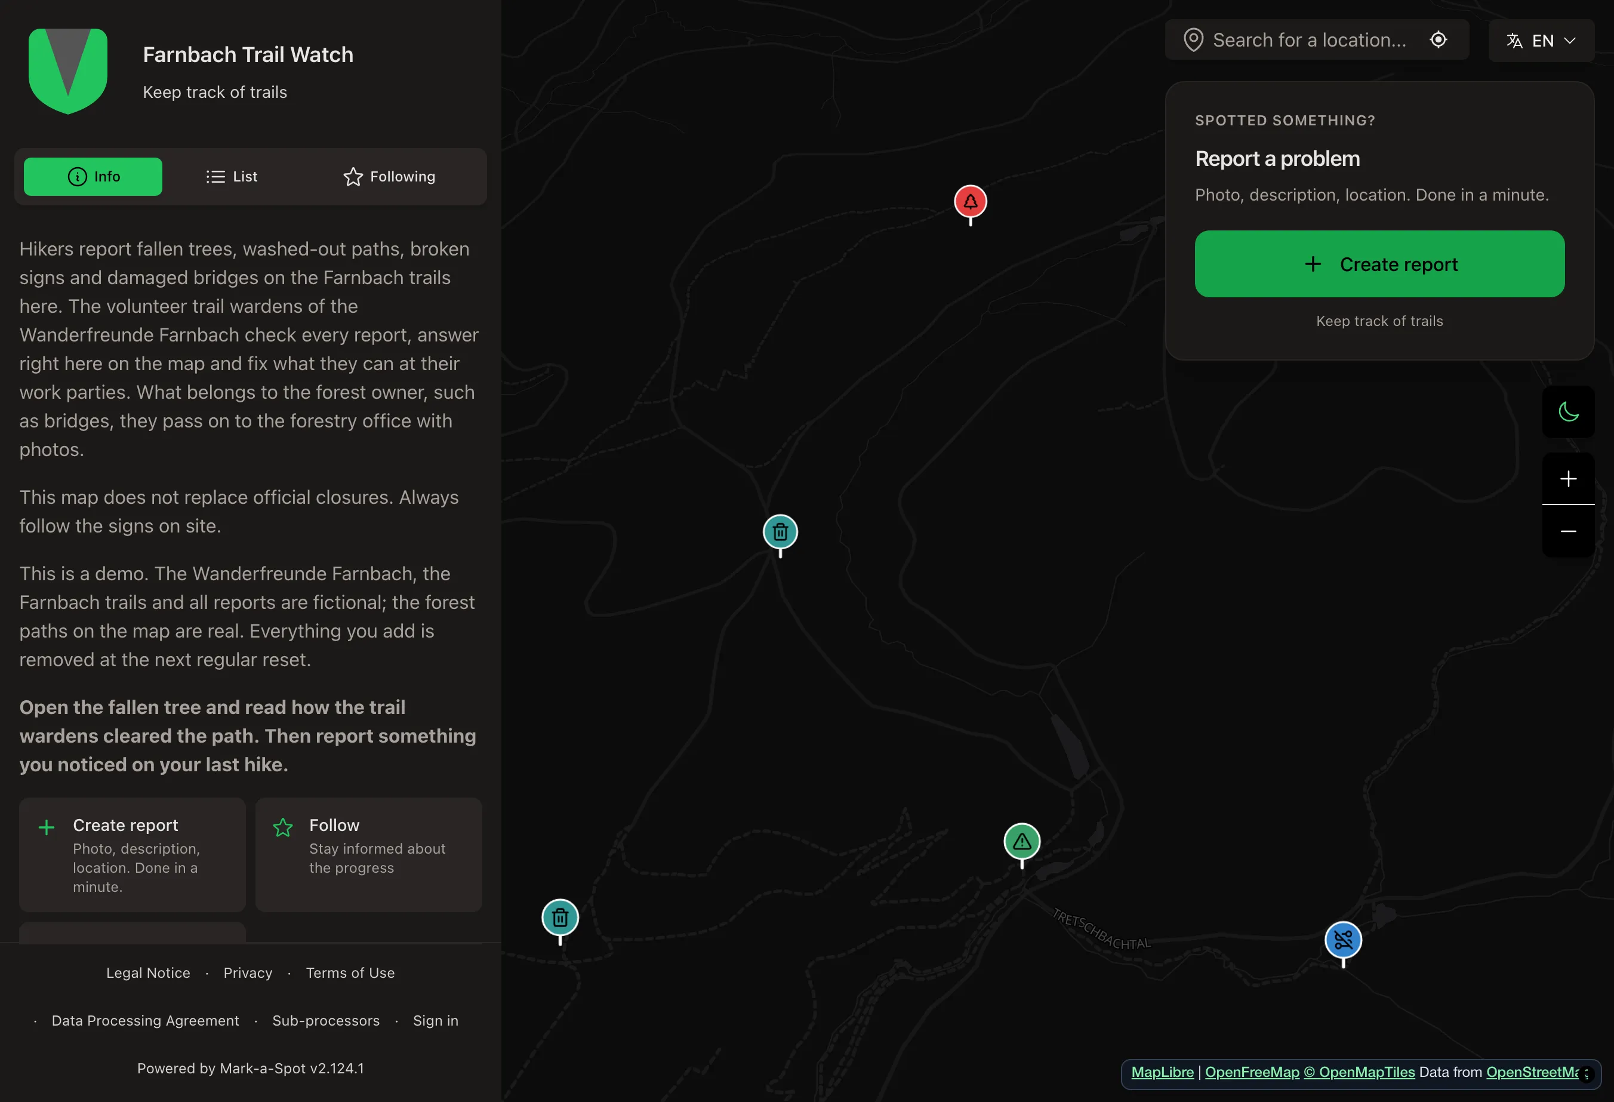Click the "Powered by Mark-a-Spot v2.124.1" text

pos(250,1069)
